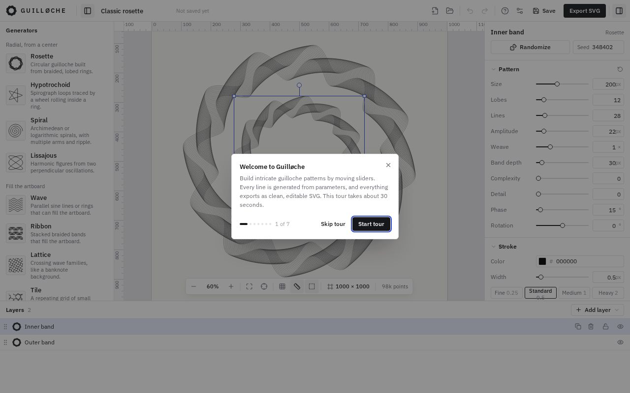Click the black stroke color swatch
Image resolution: width=630 pixels, height=393 pixels.
coord(542,261)
